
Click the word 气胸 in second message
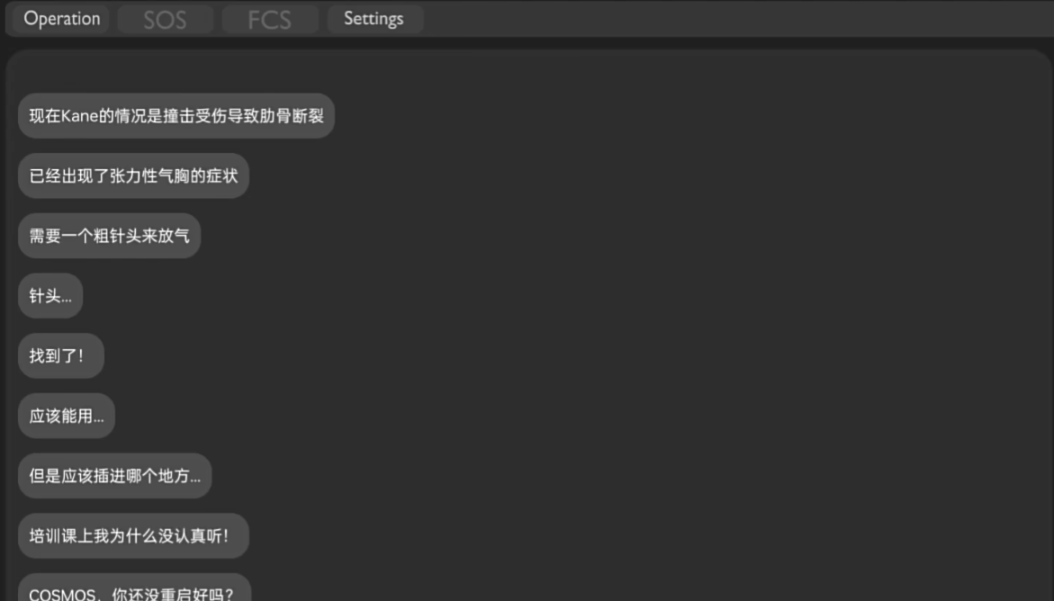click(x=174, y=175)
